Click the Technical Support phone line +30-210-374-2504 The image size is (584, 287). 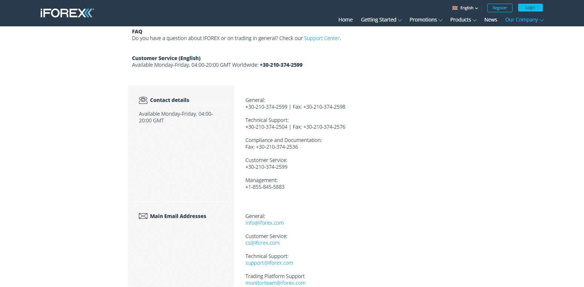click(x=266, y=127)
